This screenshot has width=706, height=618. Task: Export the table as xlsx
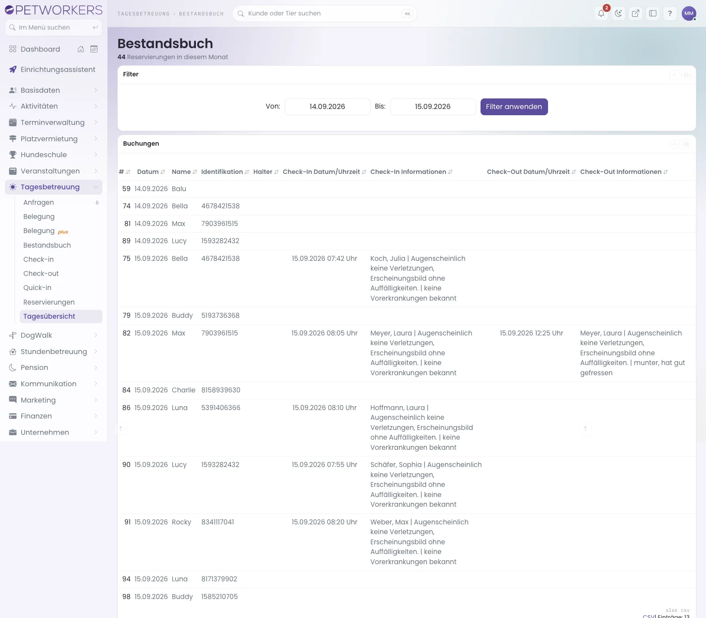pos(671,610)
